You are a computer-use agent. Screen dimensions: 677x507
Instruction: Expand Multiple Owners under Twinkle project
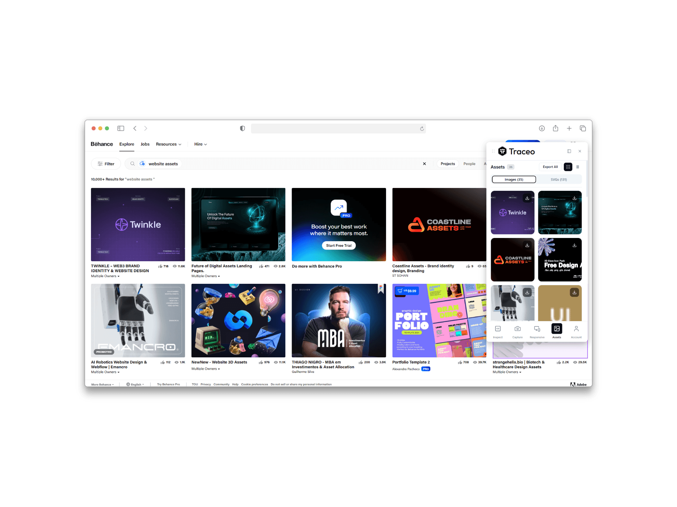(105, 276)
